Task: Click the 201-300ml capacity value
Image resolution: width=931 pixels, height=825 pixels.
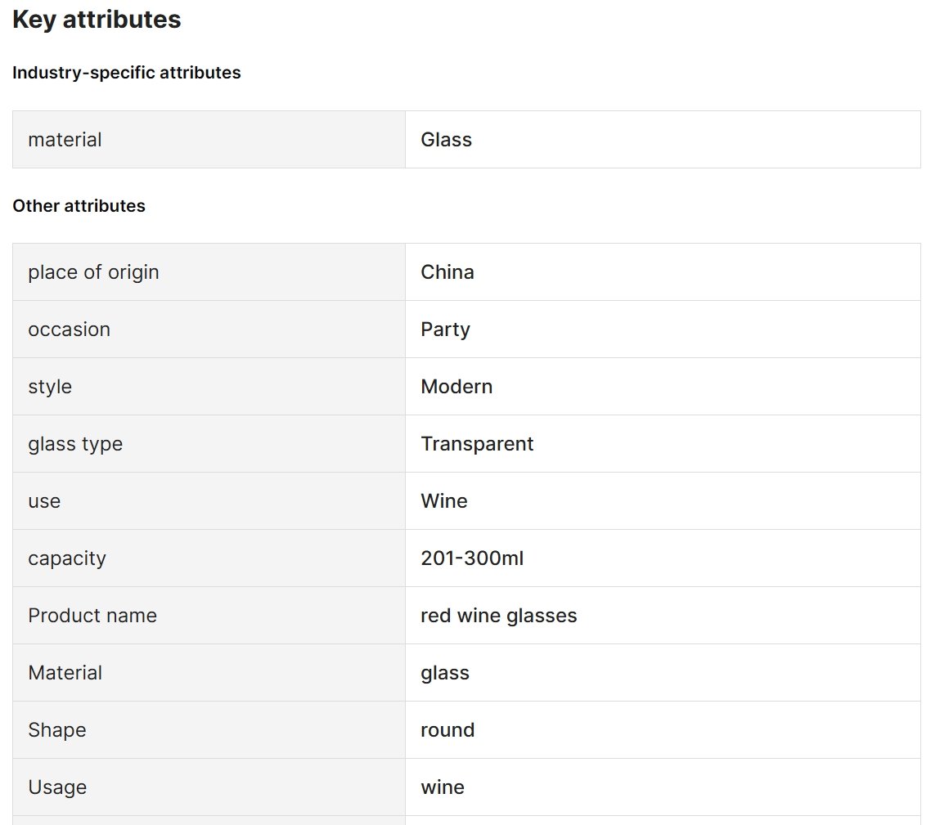Action: click(x=472, y=558)
